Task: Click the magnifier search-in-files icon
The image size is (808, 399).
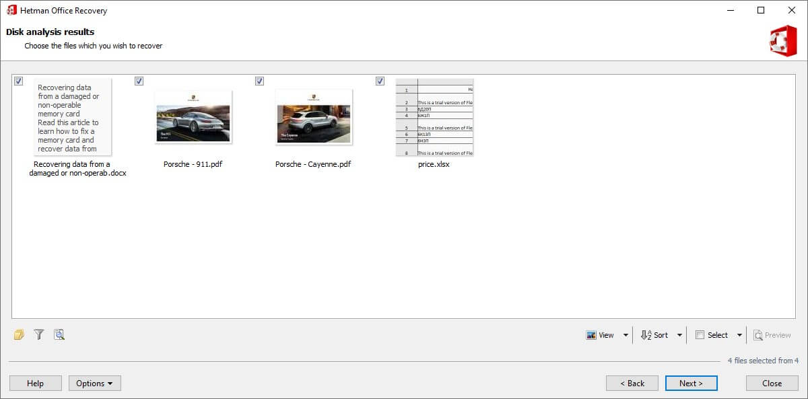Action: point(59,334)
